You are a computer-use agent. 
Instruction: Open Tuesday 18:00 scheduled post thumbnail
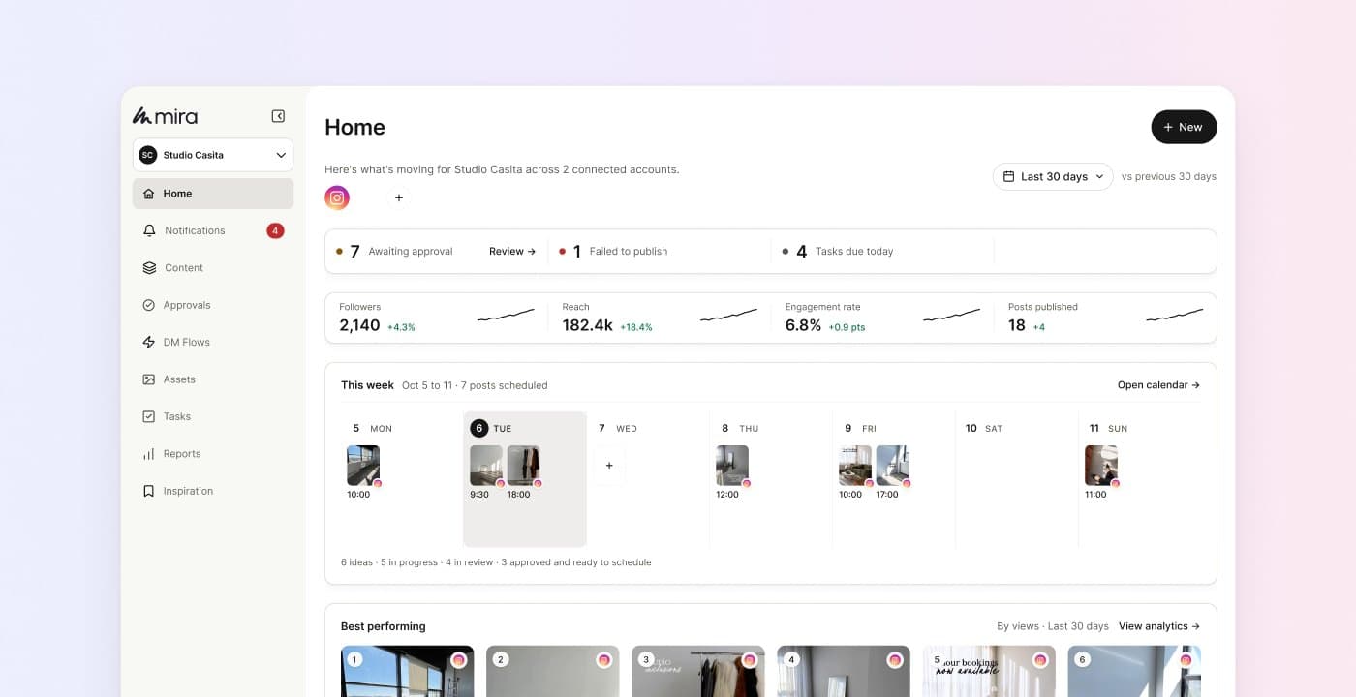pyautogui.click(x=523, y=466)
